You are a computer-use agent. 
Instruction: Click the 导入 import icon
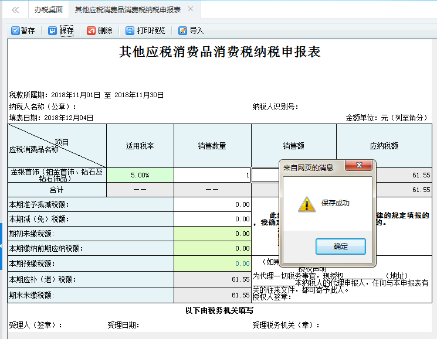point(182,30)
